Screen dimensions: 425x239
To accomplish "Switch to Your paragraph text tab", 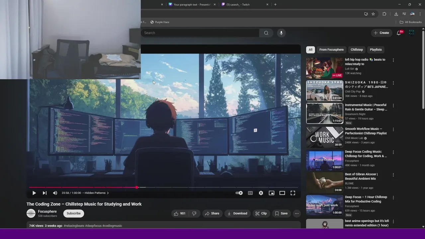I will point(192,4).
